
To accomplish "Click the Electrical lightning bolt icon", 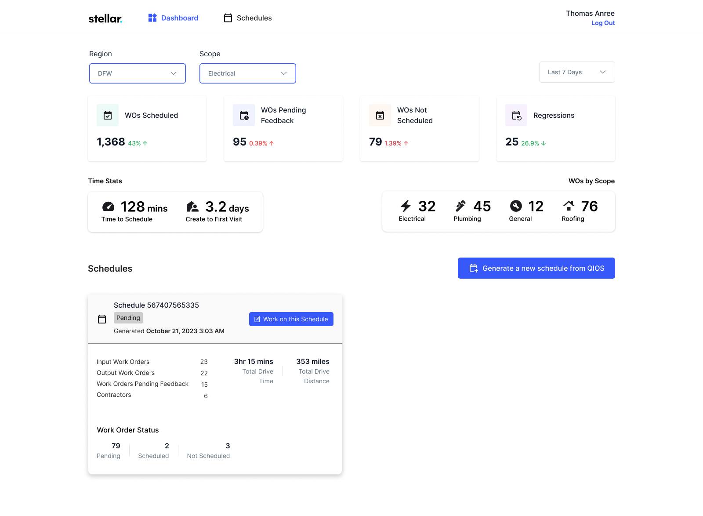I will point(406,206).
